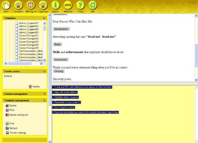Image resolution: width=198 pixels, height=143 pixels.
Task: Open the About dialog
Action: pyautogui.click(x=55, y=5)
